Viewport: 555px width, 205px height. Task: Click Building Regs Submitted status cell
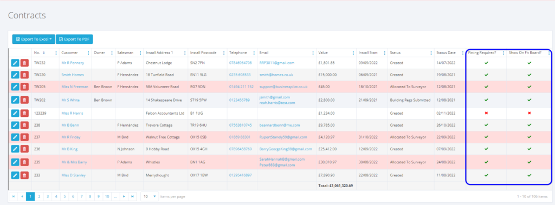(411, 100)
